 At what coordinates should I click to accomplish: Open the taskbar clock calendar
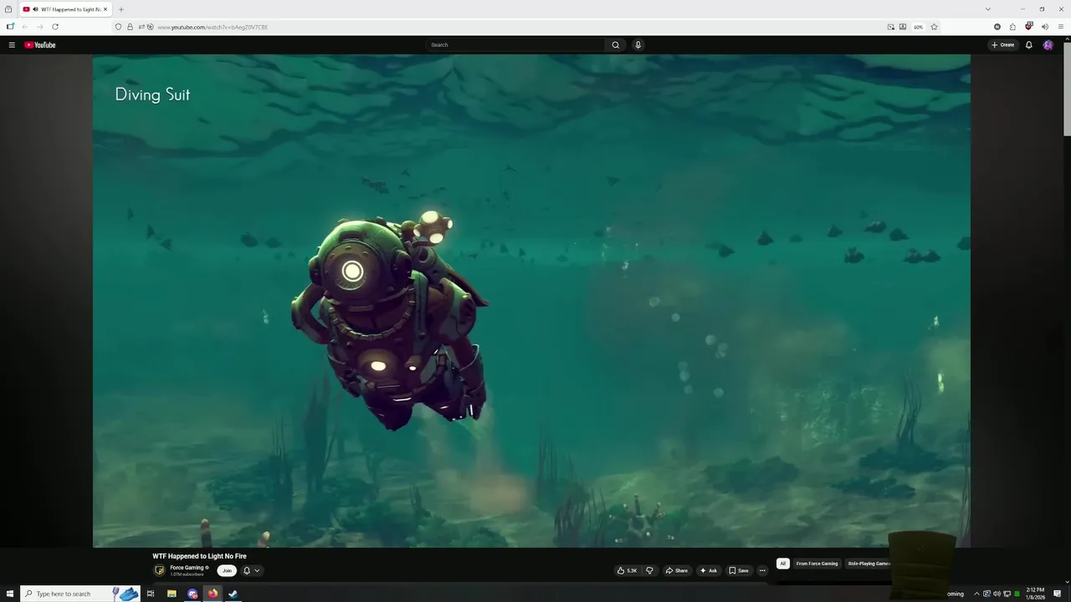click(x=1036, y=594)
